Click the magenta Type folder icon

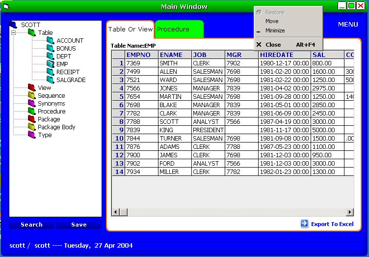31,135
